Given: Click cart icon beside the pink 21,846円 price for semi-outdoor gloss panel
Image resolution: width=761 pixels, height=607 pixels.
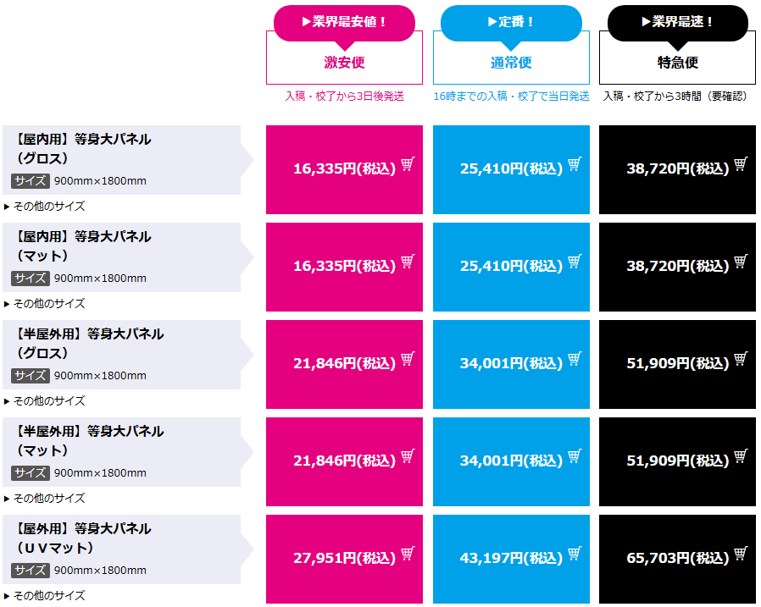Looking at the screenshot, I should coord(408,359).
